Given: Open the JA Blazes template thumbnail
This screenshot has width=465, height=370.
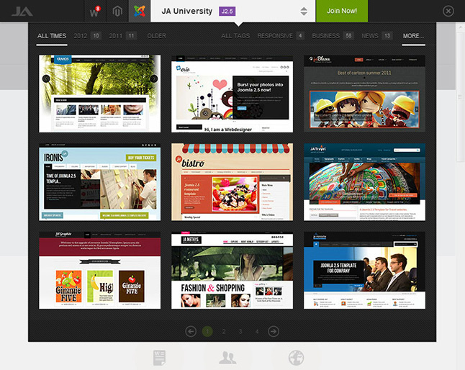Looking at the screenshot, I should 364,94.
